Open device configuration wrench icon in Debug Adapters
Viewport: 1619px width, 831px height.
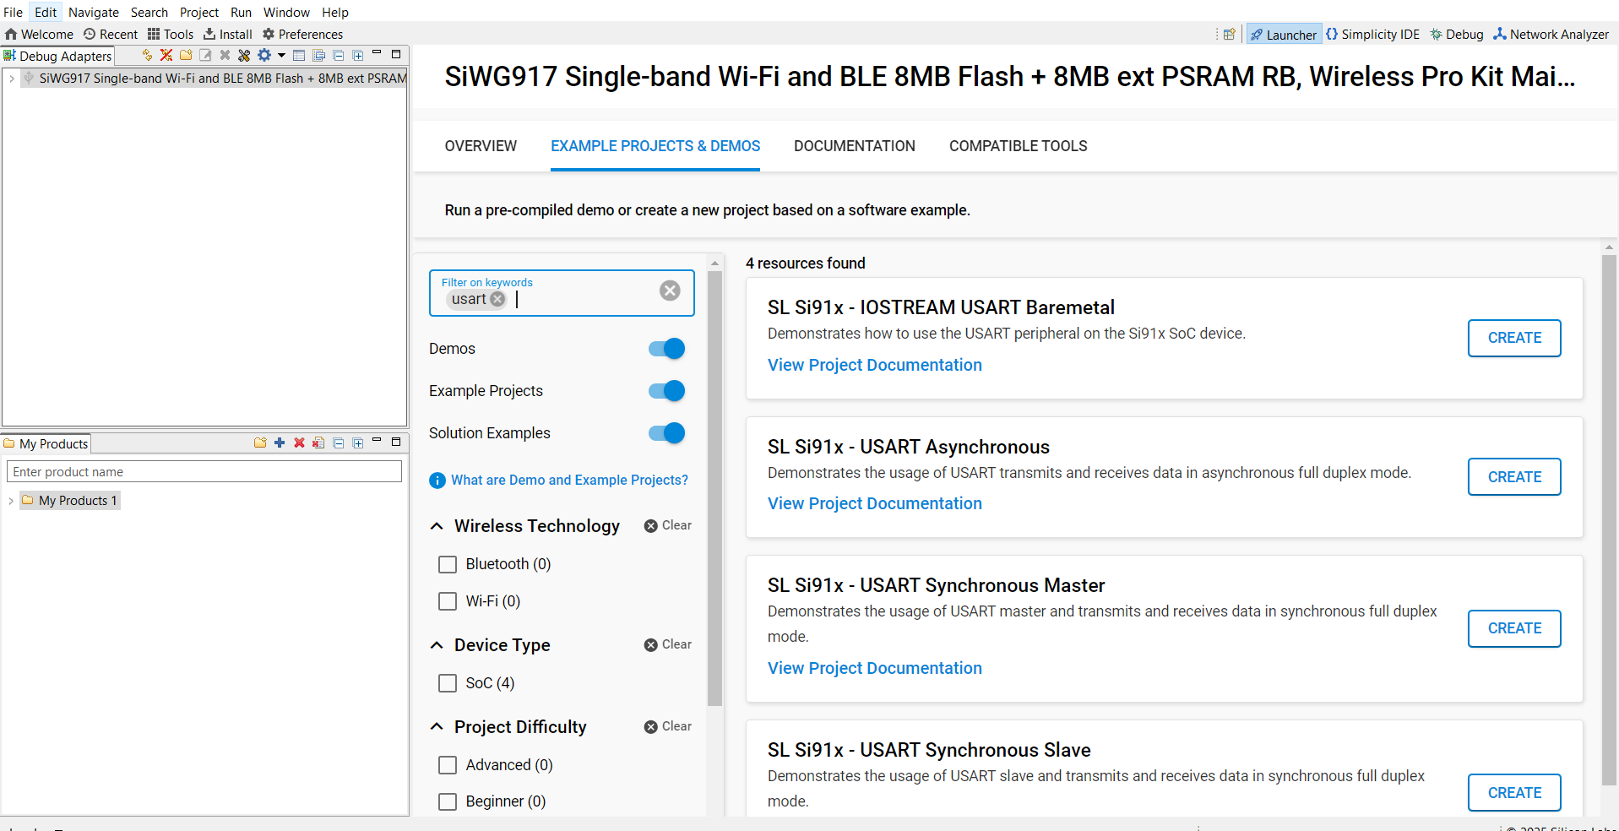pos(244,55)
